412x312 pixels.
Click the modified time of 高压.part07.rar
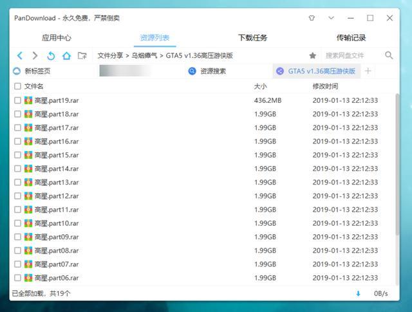[x=345, y=264]
